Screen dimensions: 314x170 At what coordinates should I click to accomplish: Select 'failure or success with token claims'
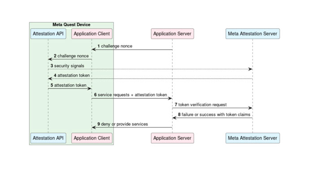coord(216,115)
